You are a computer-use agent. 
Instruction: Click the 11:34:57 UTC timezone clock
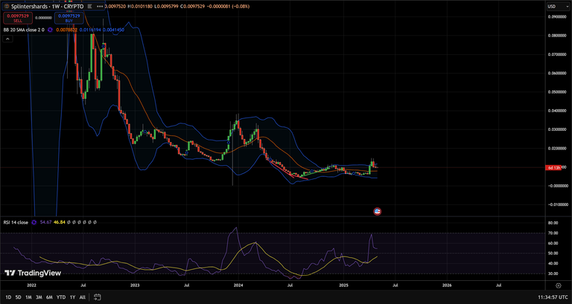tap(553, 297)
